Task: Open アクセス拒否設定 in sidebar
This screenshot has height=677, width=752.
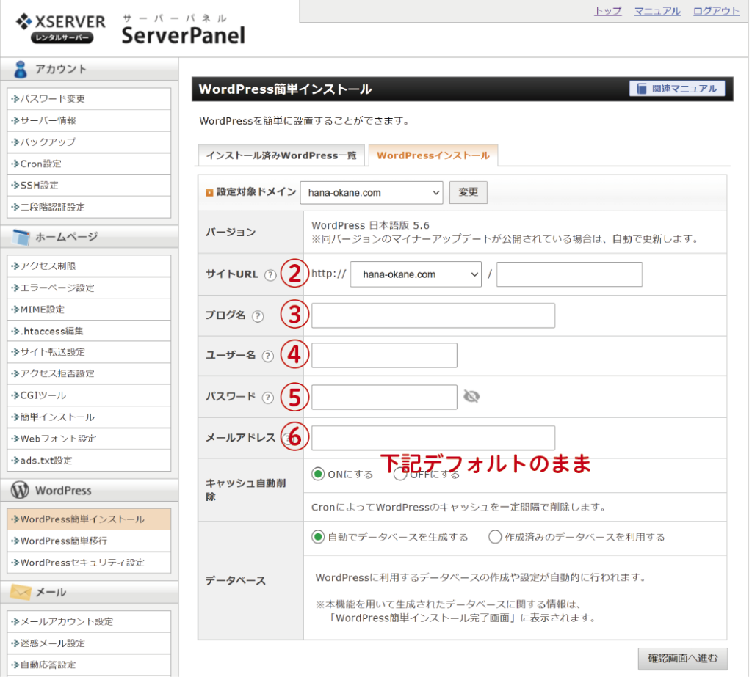Action: [89, 374]
